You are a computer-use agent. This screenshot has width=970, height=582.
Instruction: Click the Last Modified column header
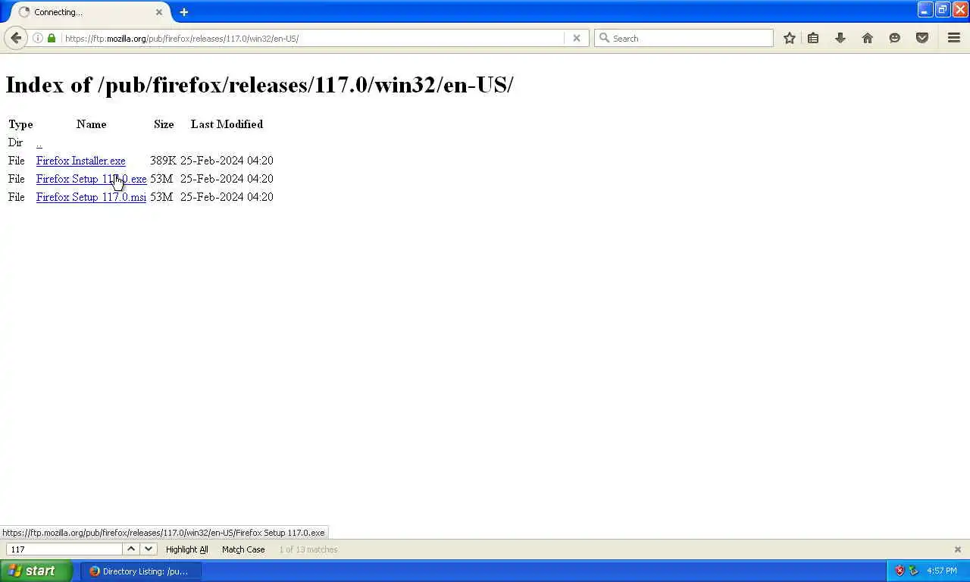coord(227,124)
